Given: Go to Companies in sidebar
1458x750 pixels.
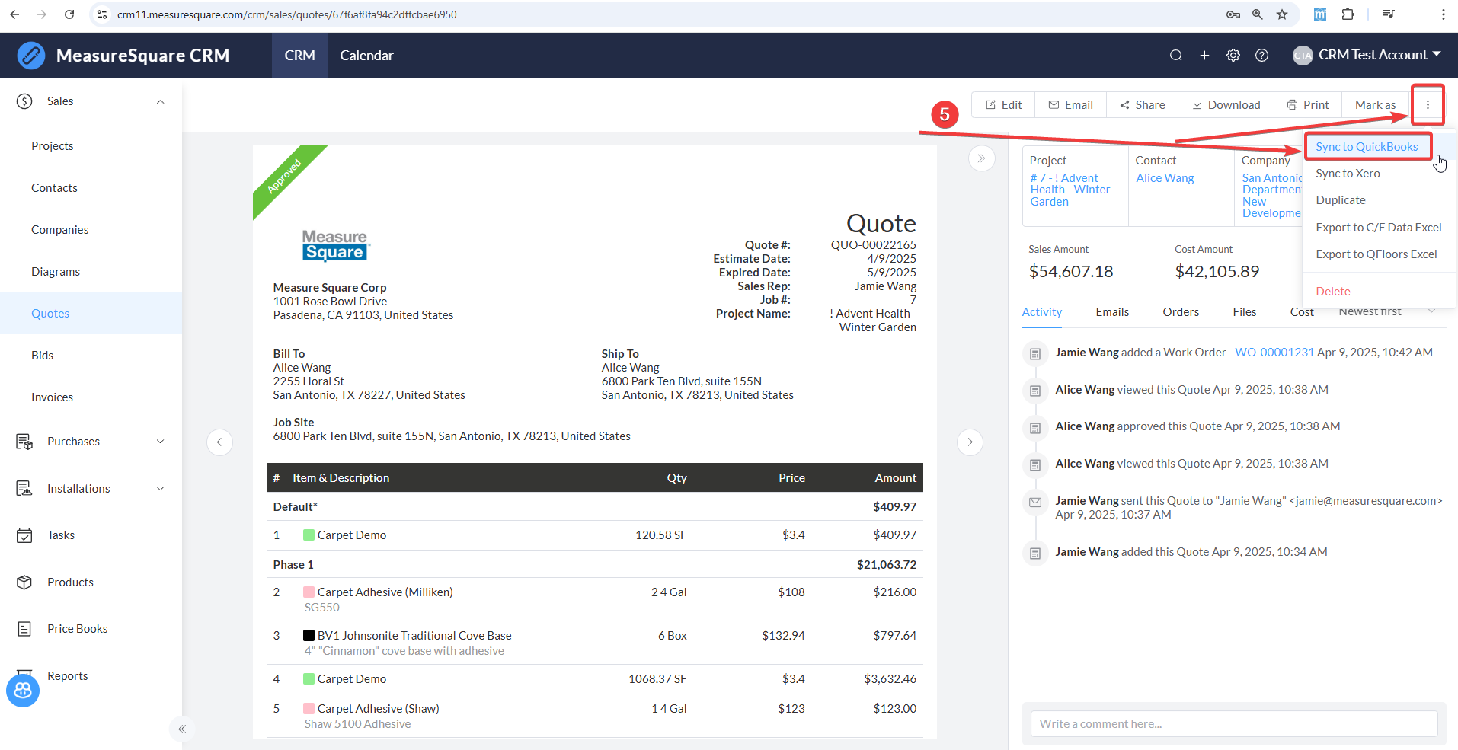Looking at the screenshot, I should click(x=59, y=230).
